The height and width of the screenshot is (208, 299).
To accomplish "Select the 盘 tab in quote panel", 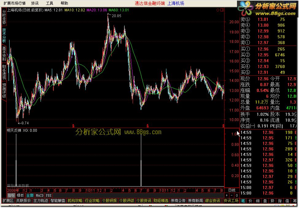I will coord(265,201).
